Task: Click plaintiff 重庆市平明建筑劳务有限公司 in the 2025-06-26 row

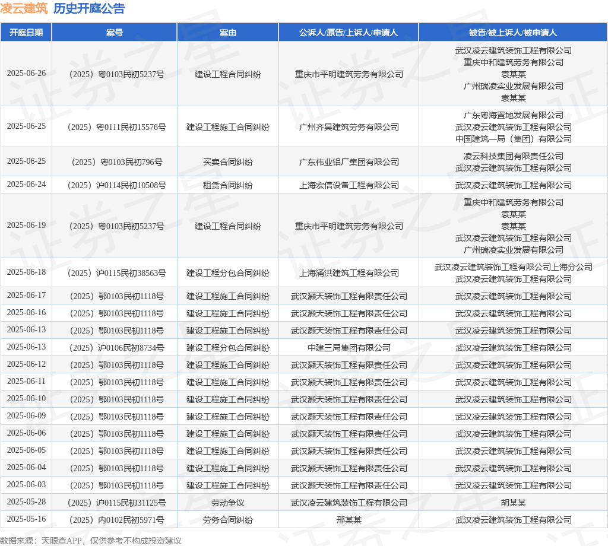Action: [x=349, y=74]
